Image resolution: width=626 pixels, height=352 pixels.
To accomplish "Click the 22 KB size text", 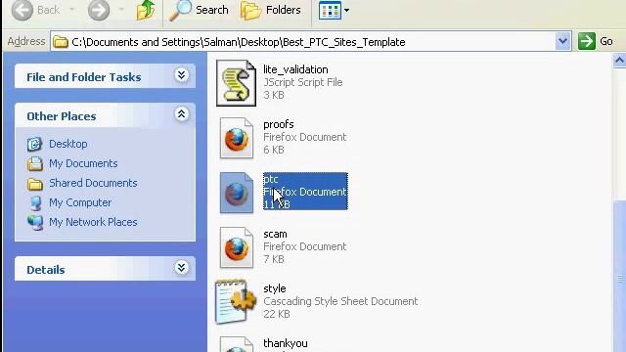I will (277, 314).
